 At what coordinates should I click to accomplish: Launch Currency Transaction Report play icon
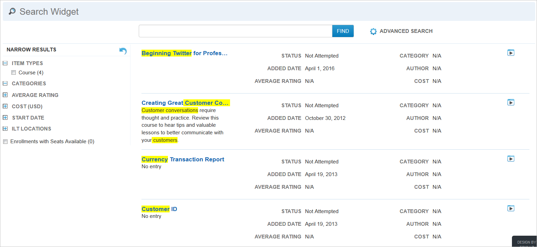pos(511,159)
